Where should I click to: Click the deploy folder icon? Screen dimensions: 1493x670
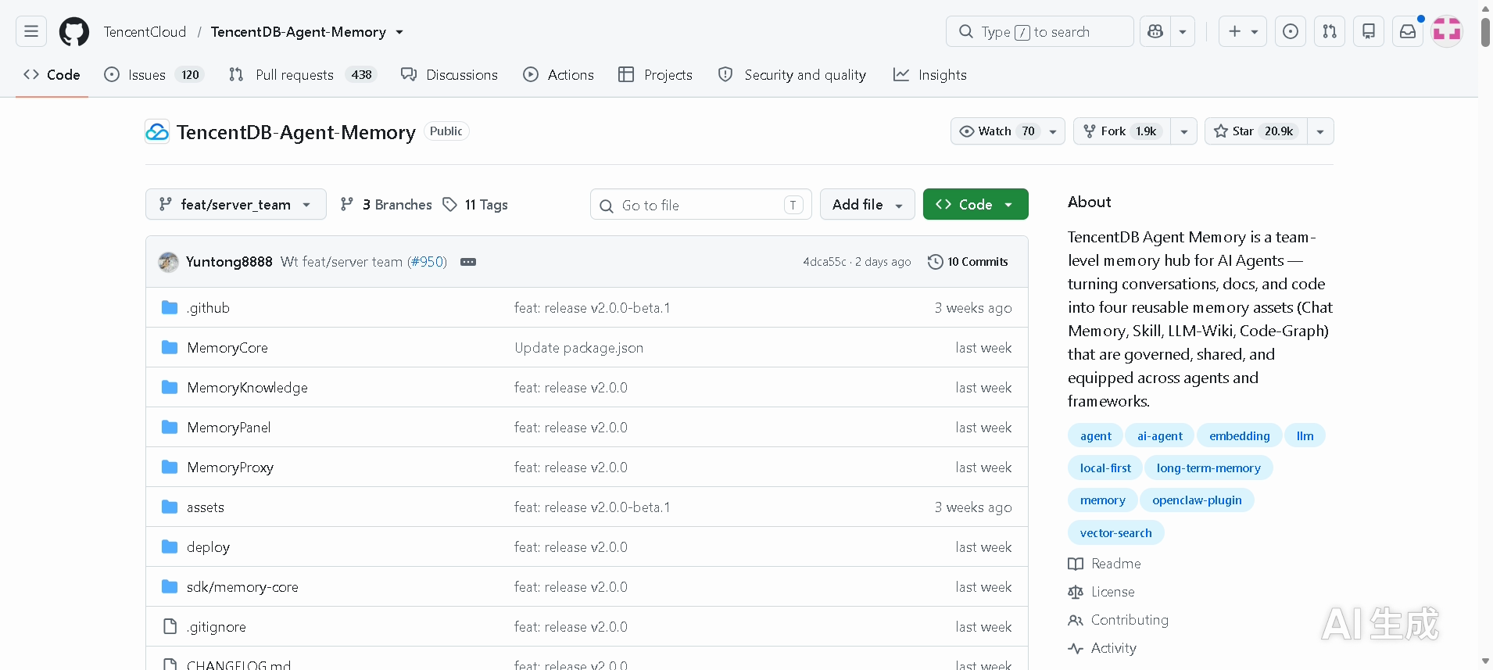click(170, 546)
